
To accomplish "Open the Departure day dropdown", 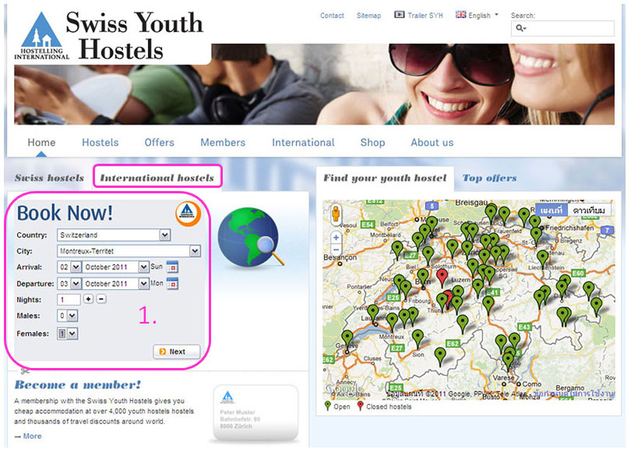I will pyautogui.click(x=69, y=284).
